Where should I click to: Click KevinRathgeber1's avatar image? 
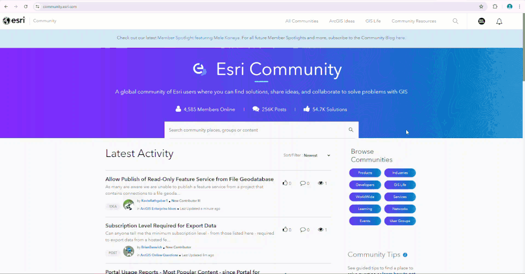pos(129,205)
